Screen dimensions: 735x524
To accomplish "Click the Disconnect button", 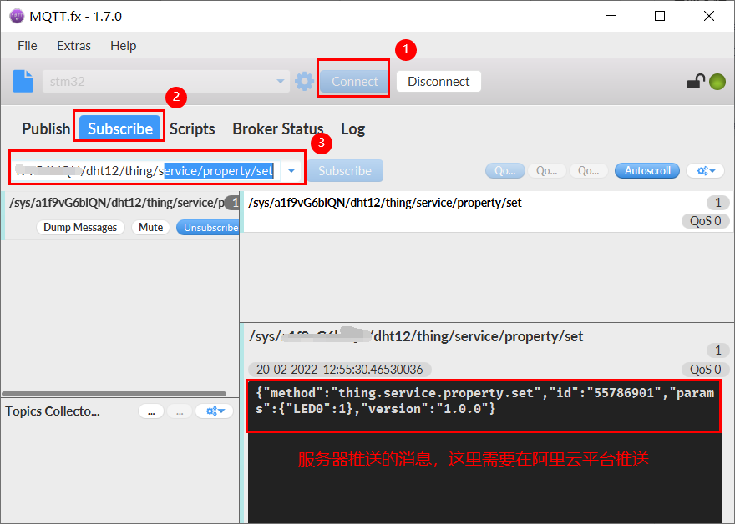I will click(x=438, y=82).
